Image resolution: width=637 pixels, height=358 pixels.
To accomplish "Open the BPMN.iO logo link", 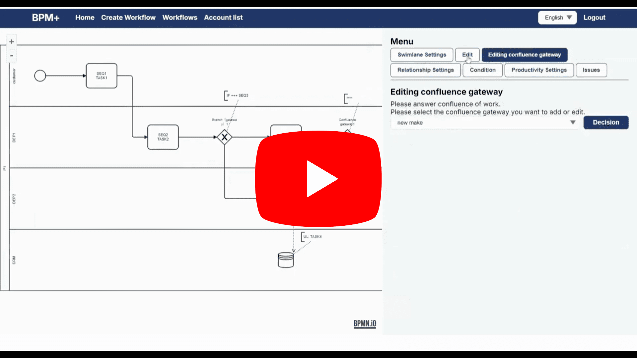I will tap(365, 324).
